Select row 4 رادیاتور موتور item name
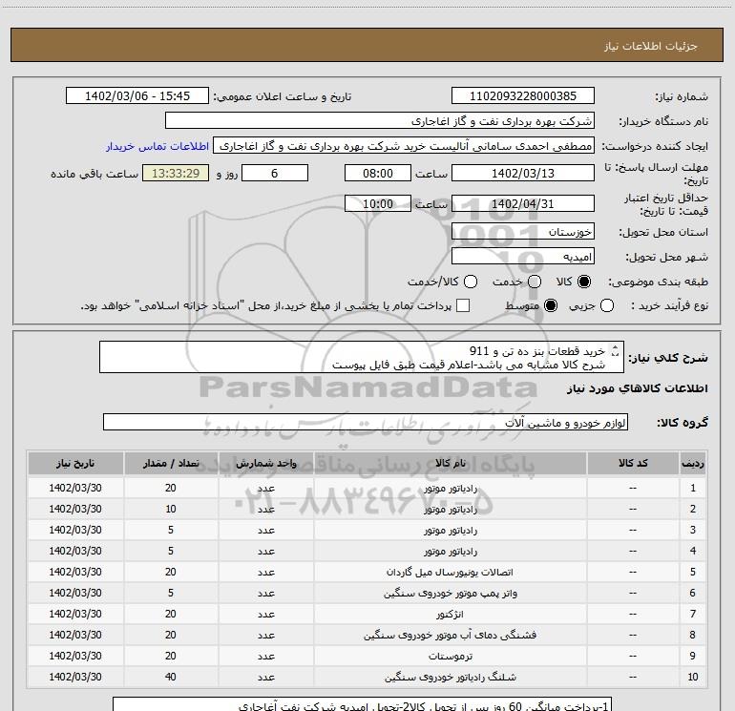 (x=451, y=552)
